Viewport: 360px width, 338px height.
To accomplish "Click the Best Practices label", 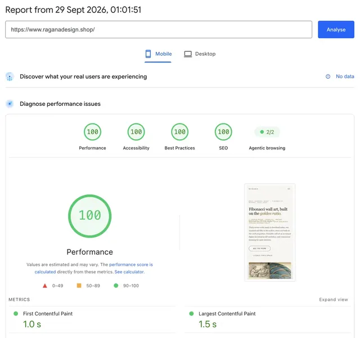I will (x=180, y=148).
